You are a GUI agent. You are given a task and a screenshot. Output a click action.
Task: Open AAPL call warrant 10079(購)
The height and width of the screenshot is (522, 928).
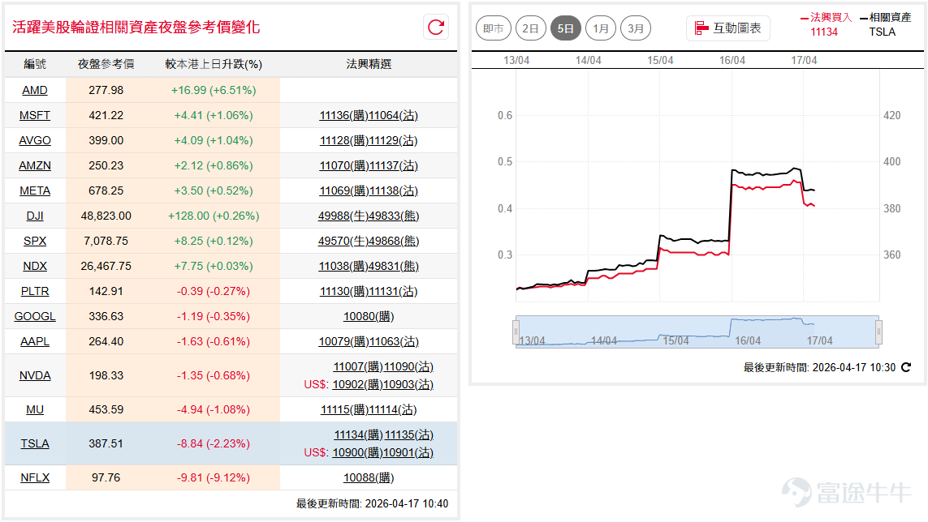point(343,342)
